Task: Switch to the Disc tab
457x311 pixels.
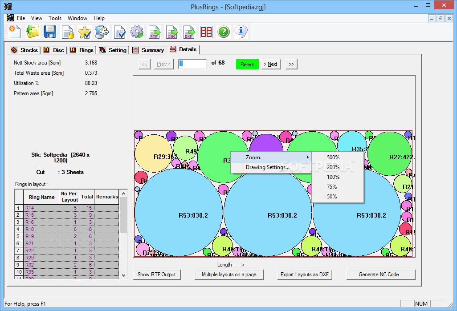Action: [54, 50]
